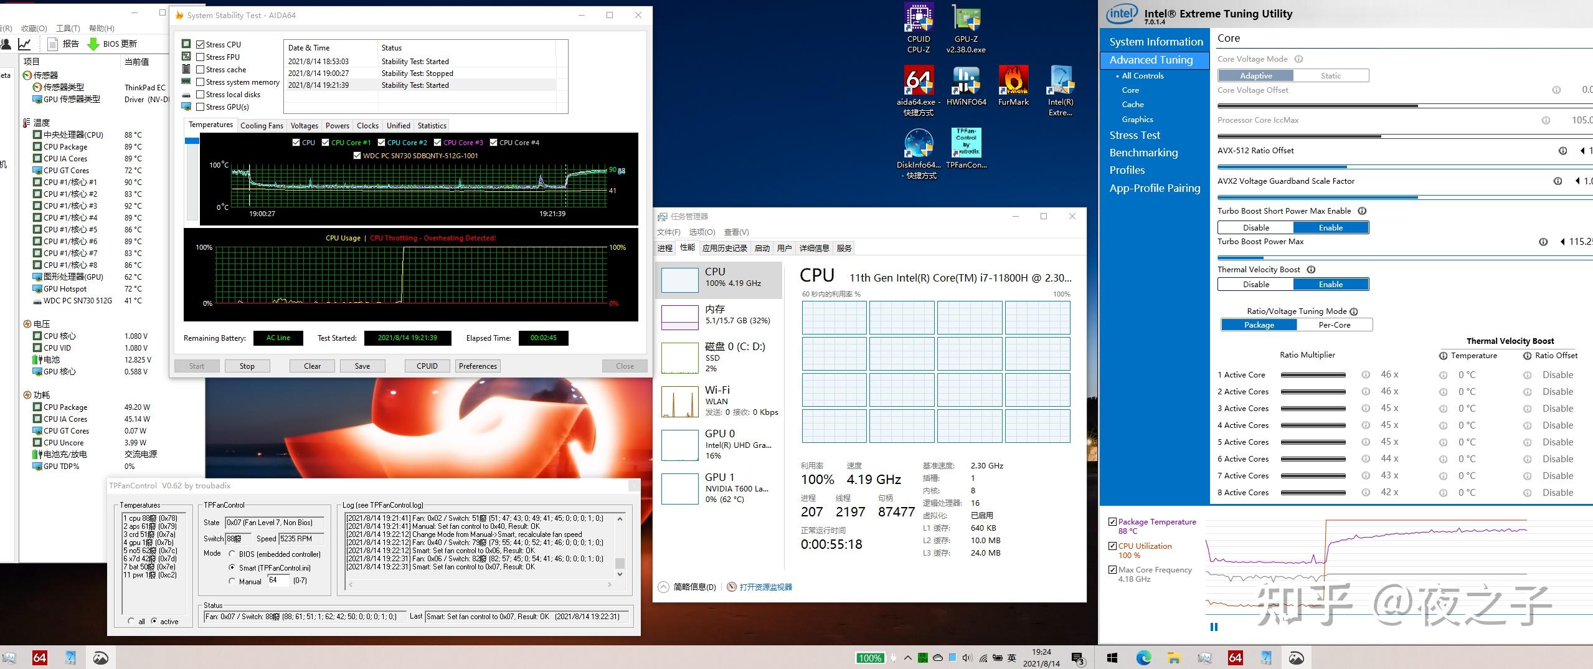Stop the running stability test

pos(247,366)
